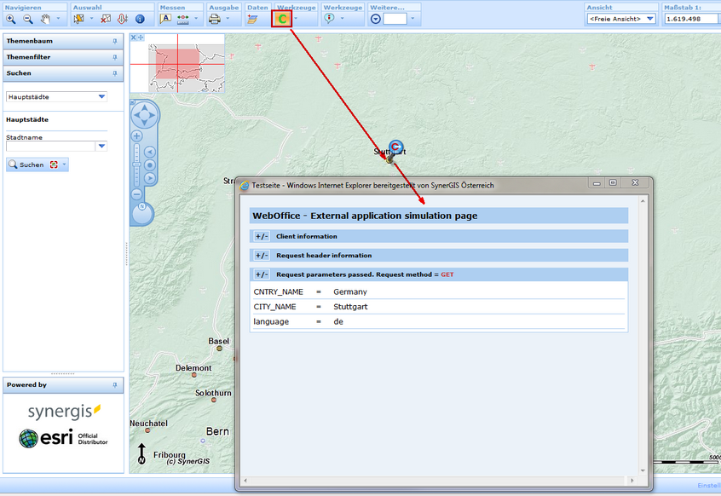The image size is (721, 496).
Task: Click the plus zoom button on map navigator
Action: (136, 136)
